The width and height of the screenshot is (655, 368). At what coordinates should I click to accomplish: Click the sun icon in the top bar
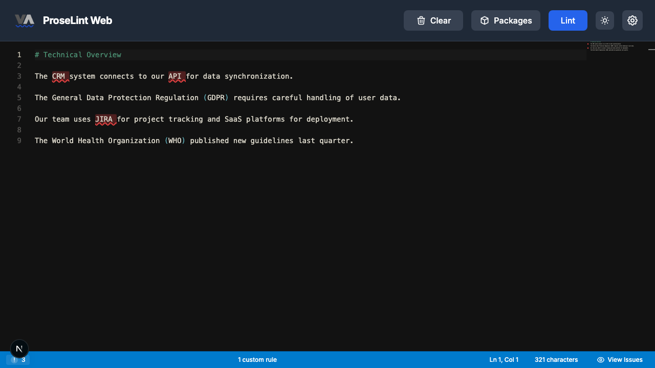[604, 20]
